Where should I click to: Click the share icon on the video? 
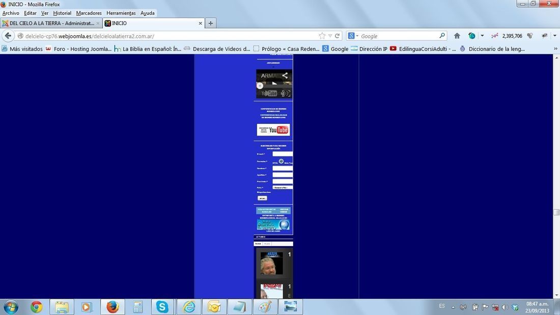pyautogui.click(x=285, y=75)
